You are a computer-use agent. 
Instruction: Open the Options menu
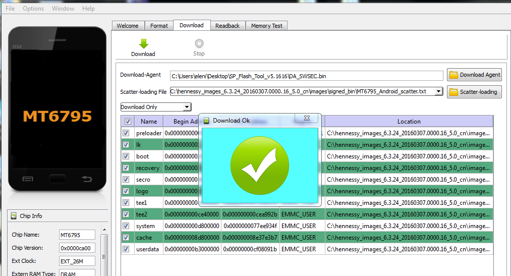[x=33, y=9]
